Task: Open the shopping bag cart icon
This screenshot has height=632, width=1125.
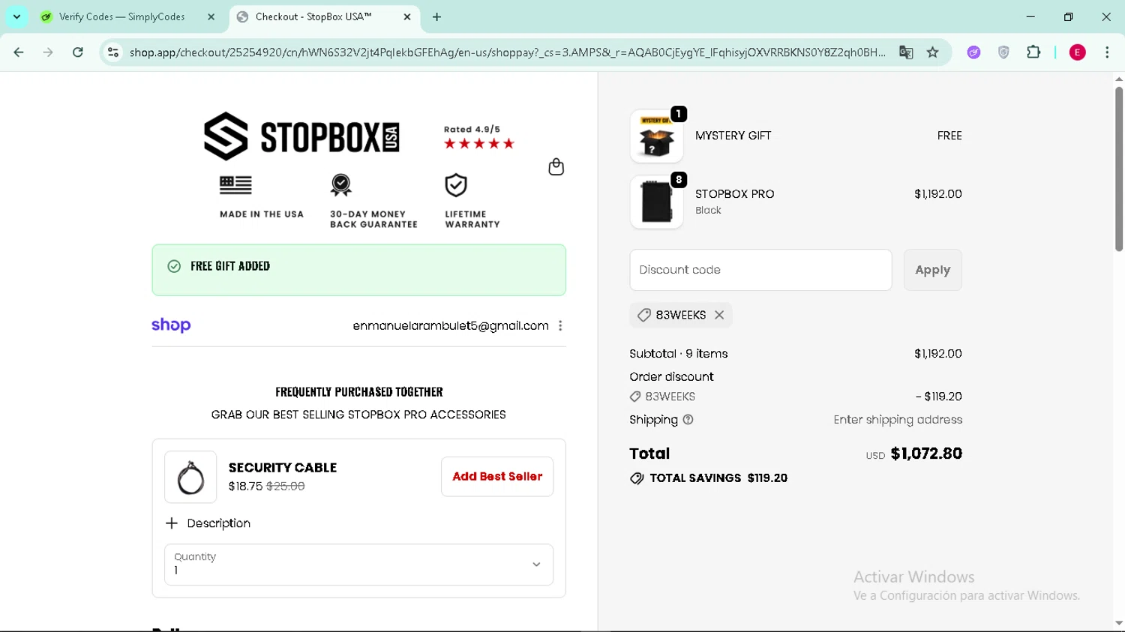Action: [x=556, y=166]
